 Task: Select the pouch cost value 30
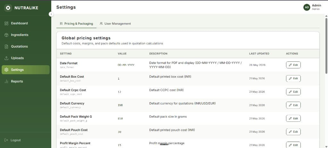pos(119,132)
